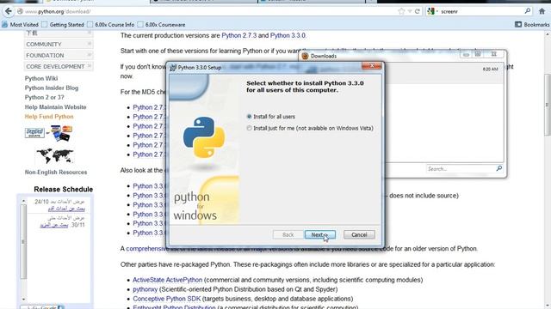
Task: Click the Next button in setup
Action: click(x=319, y=234)
